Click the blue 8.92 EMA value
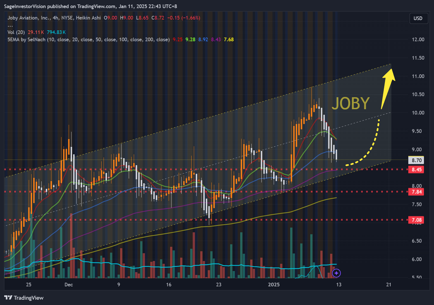The width and height of the screenshot is (434, 305). click(x=203, y=40)
